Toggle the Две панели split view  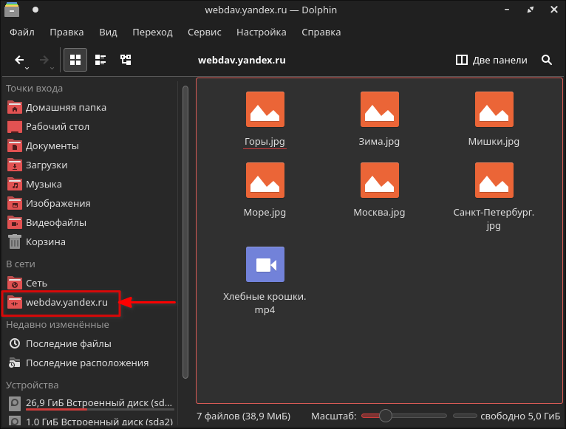pos(492,61)
